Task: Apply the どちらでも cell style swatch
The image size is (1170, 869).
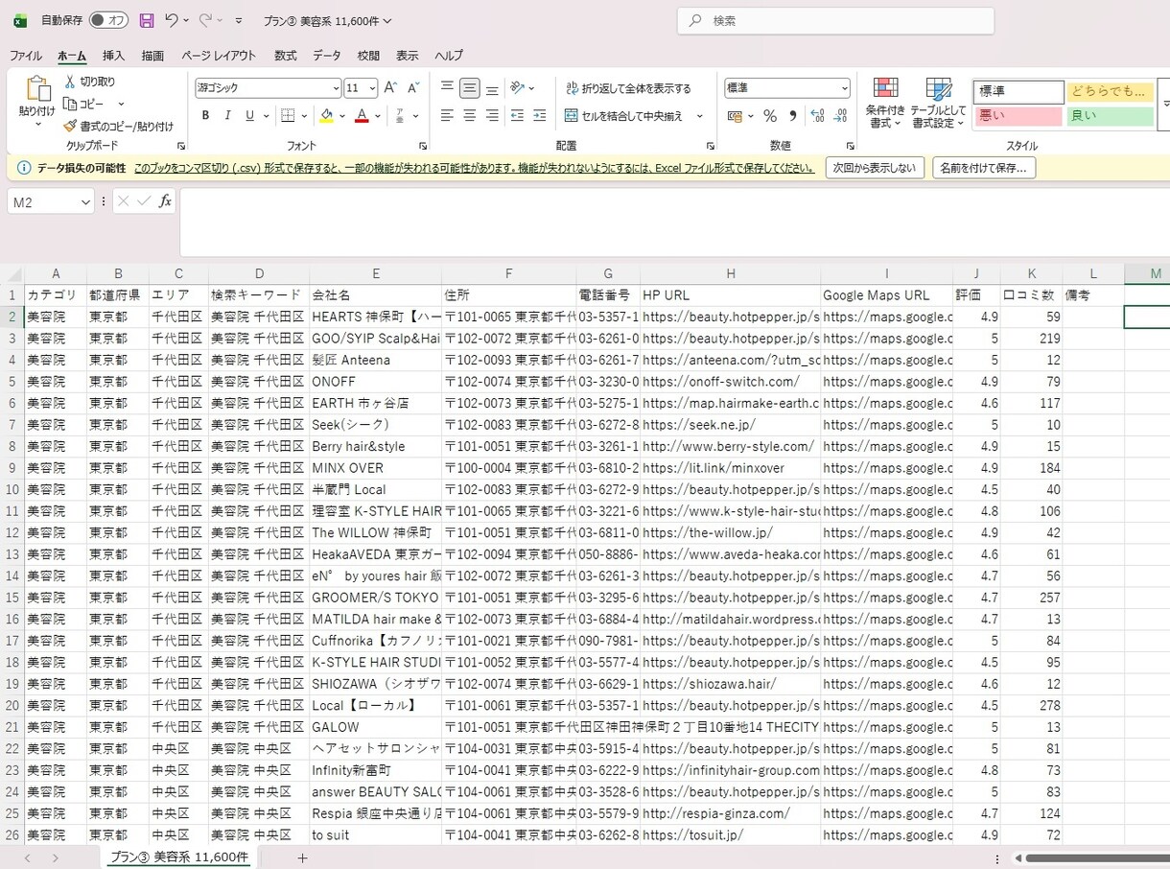Action: click(x=1110, y=91)
